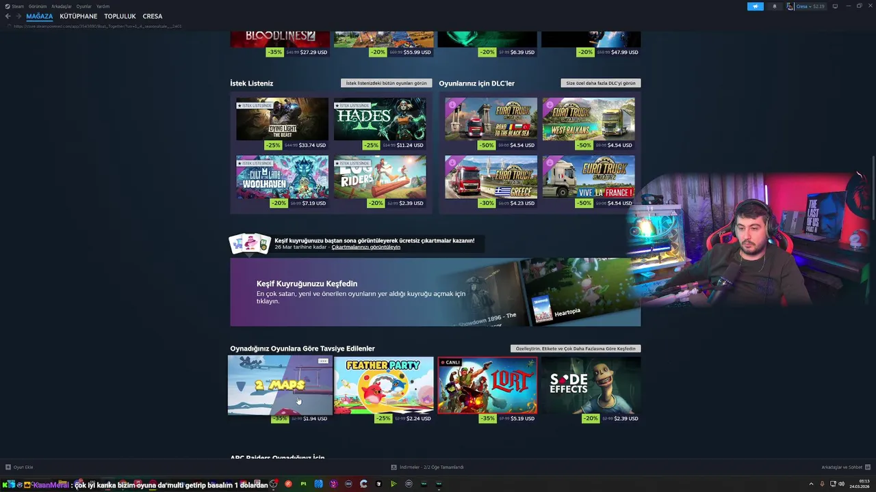Click the $11.24 USD Hades II price
This screenshot has height=492, width=876.
click(x=410, y=146)
